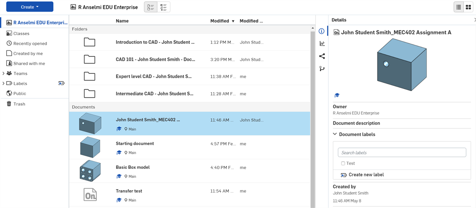476x208 pixels.
Task: Open Introduction to CAD folder
Action: (x=155, y=42)
